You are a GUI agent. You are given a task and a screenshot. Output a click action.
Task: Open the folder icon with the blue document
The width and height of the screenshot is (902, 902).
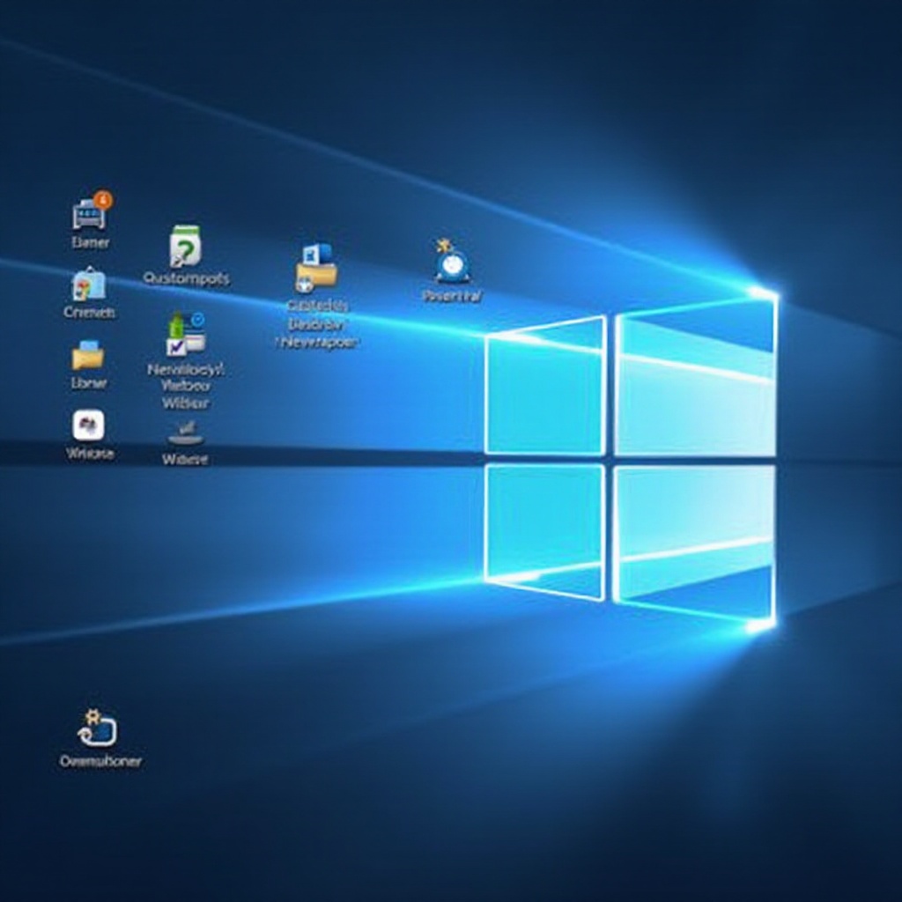pos(316,268)
